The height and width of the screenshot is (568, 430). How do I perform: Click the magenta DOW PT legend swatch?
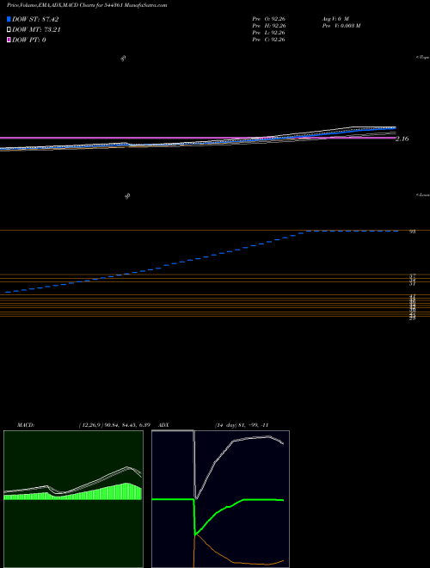(9, 40)
